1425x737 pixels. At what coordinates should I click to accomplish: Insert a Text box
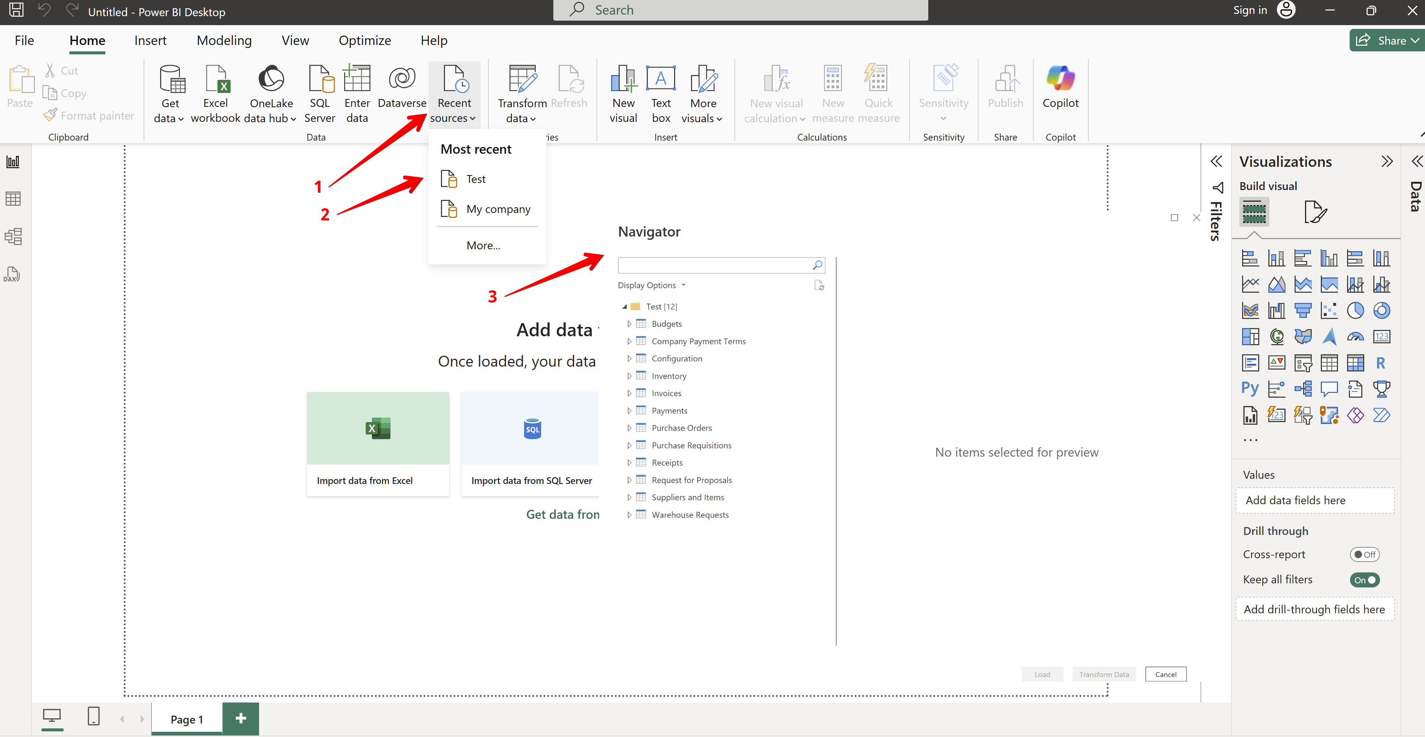pos(661,94)
